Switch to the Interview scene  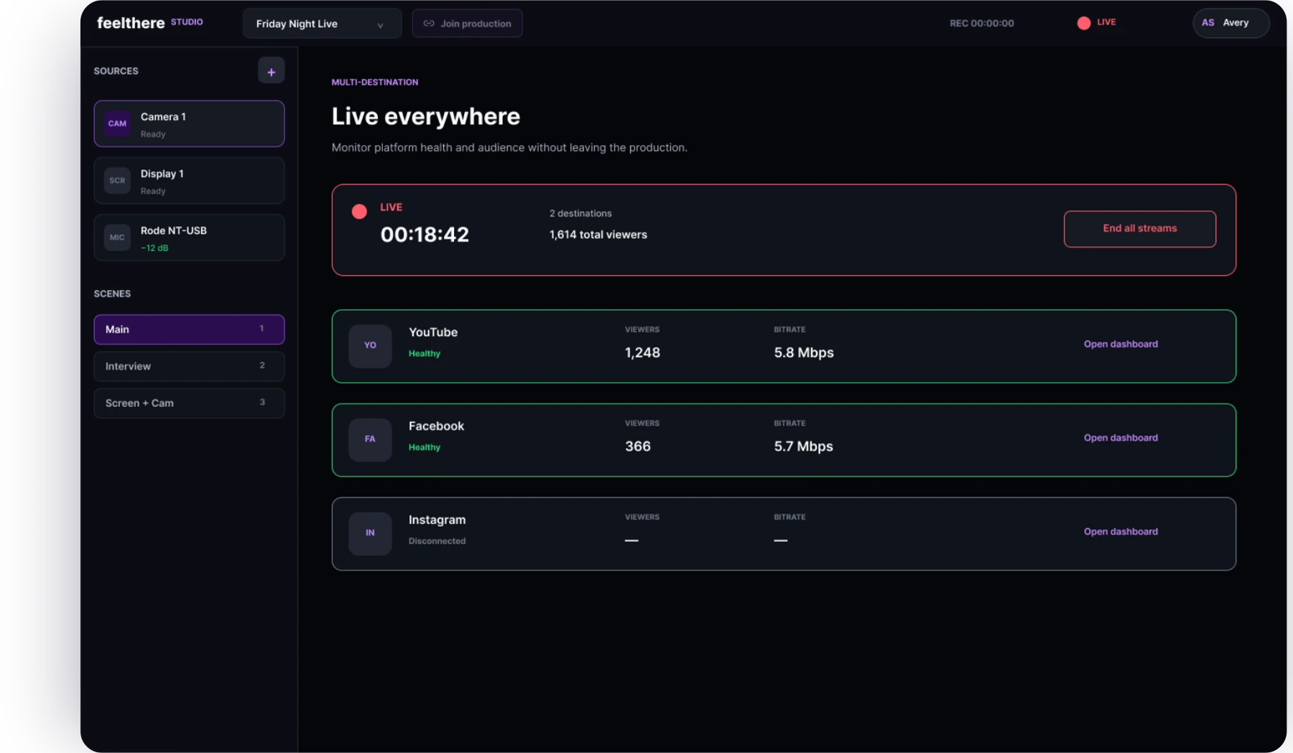[189, 366]
